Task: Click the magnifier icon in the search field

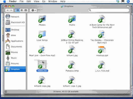Action: tap(90, 10)
